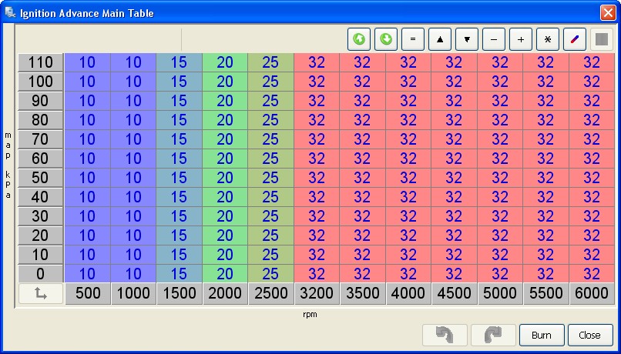
Task: Select the 0 kPa row header
Action: pyautogui.click(x=41, y=274)
